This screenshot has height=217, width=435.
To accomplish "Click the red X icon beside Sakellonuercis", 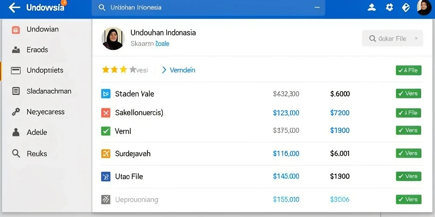I will coord(106,113).
